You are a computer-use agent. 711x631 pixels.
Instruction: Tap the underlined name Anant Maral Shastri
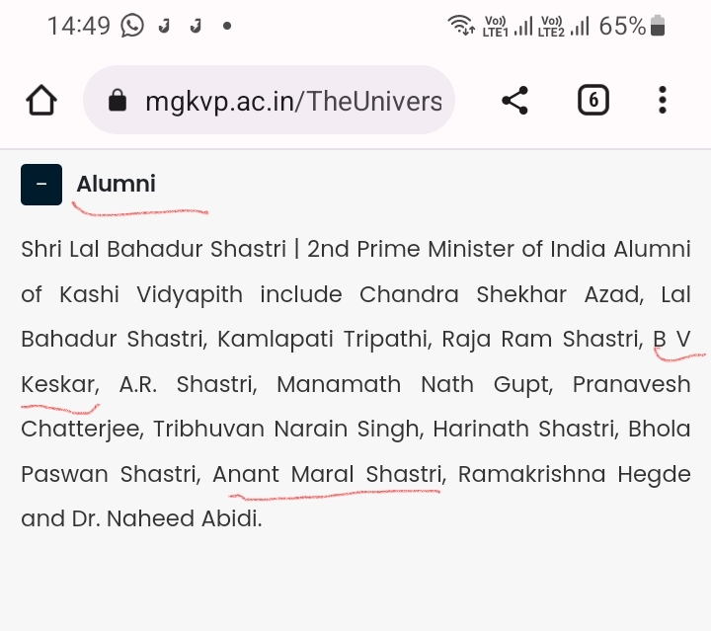[327, 474]
